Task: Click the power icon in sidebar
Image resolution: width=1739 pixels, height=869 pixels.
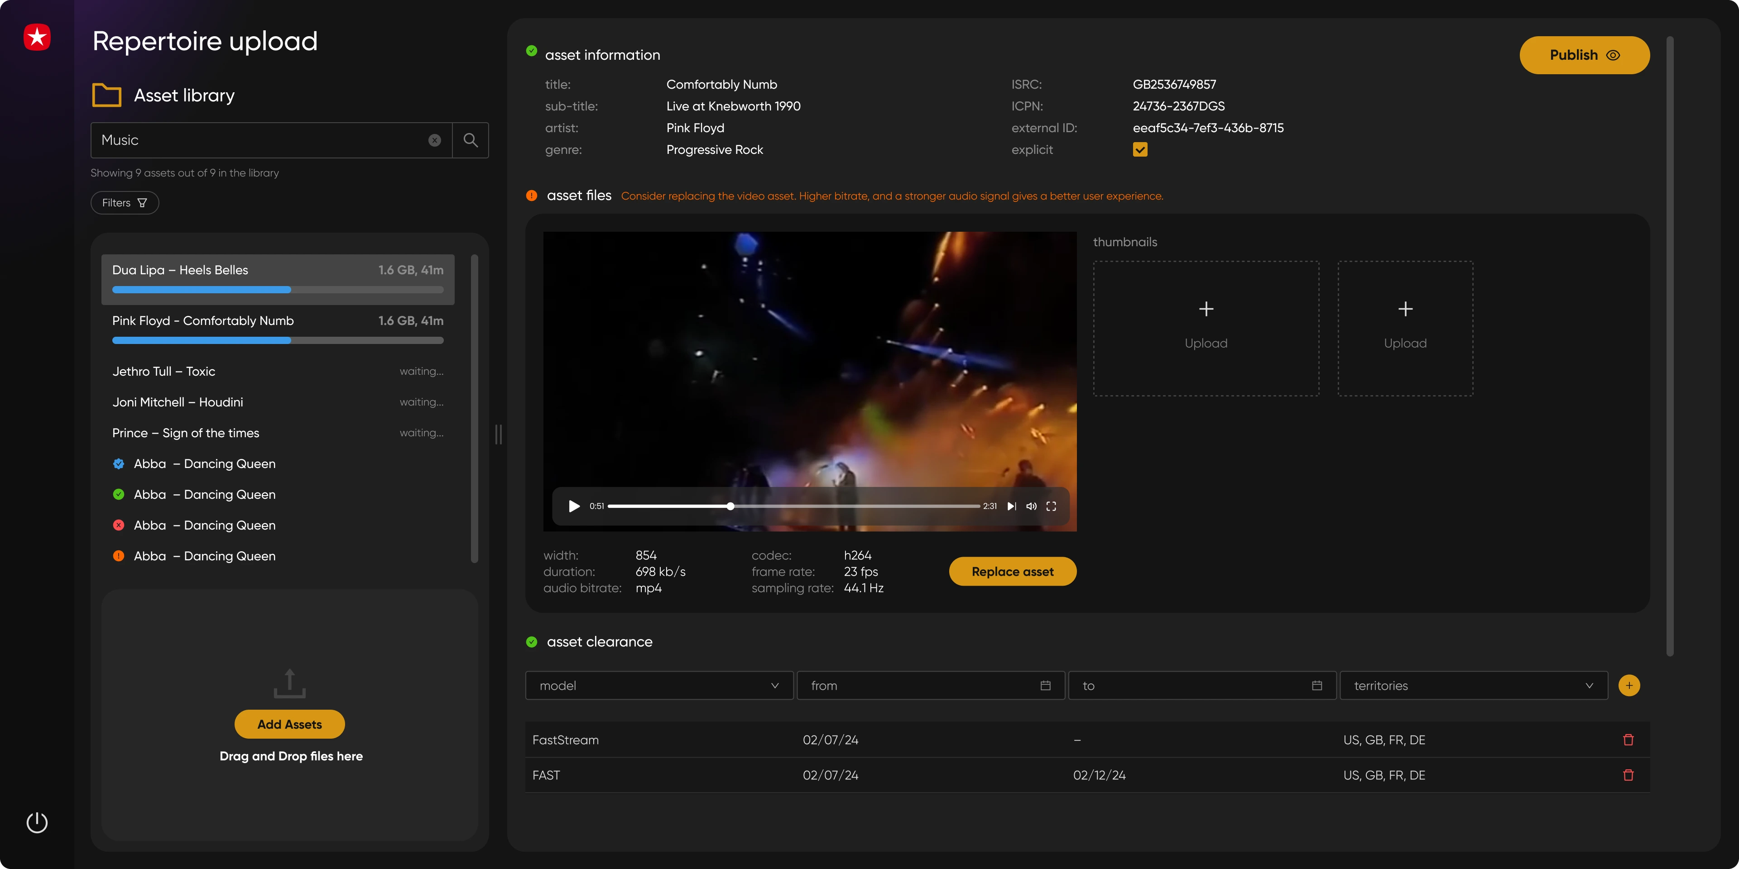Action: [36, 822]
